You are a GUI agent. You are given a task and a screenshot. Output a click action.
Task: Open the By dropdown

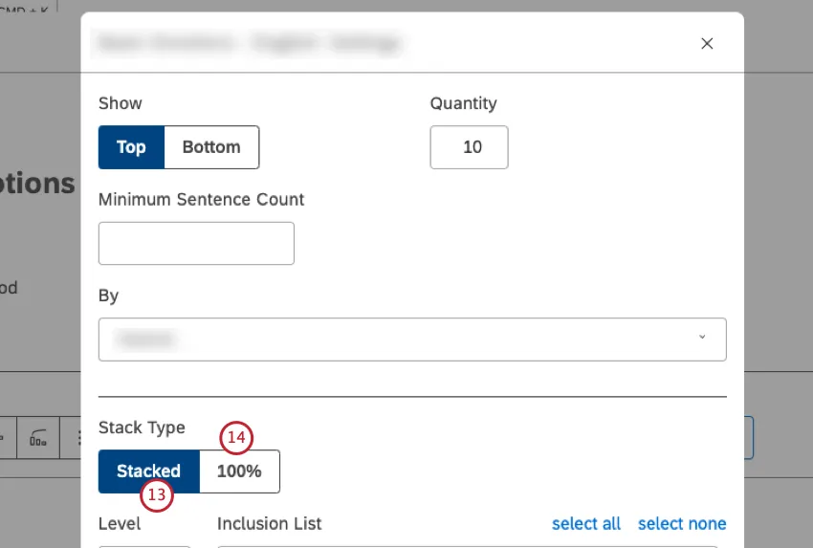click(412, 340)
